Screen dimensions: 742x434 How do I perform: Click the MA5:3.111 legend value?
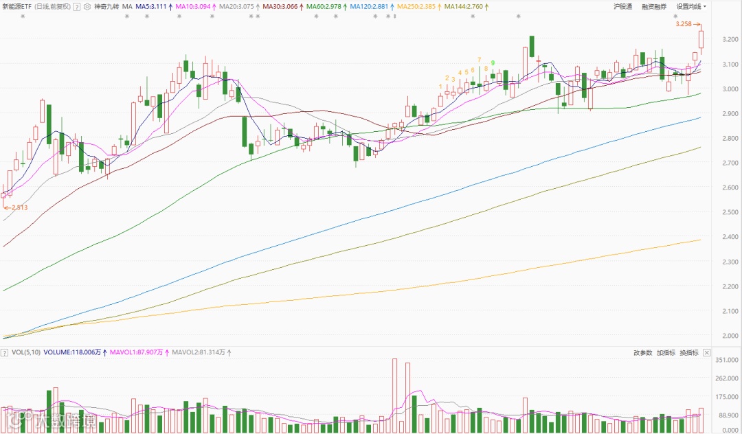point(151,7)
